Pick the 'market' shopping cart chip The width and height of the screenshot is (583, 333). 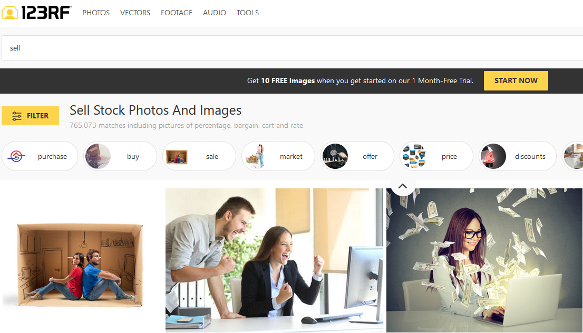[278, 156]
